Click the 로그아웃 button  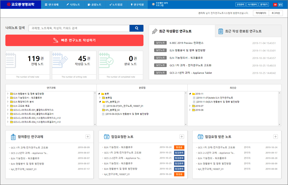(276, 13)
